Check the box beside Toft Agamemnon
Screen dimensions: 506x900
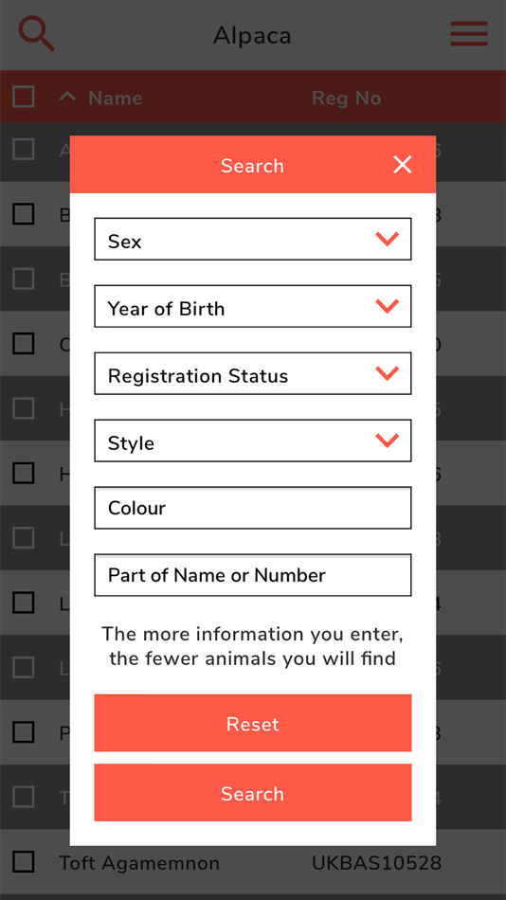pos(24,861)
